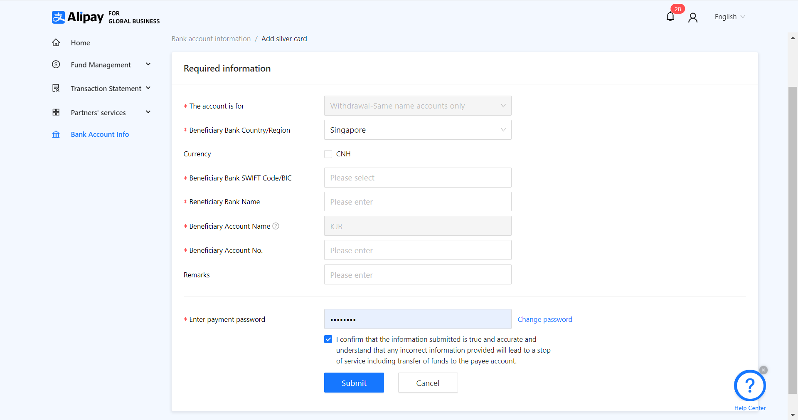Image resolution: width=798 pixels, height=420 pixels.
Task: Go to the Home menu item
Action: click(x=80, y=43)
